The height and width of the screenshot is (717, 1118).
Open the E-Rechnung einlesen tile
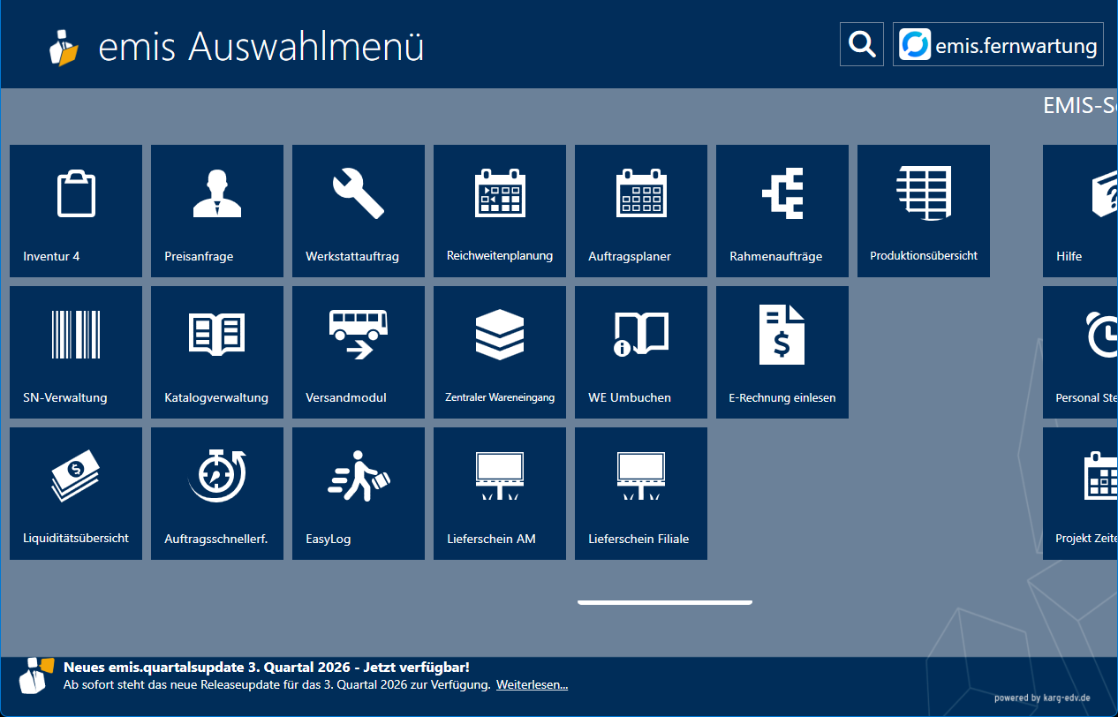[x=782, y=352]
